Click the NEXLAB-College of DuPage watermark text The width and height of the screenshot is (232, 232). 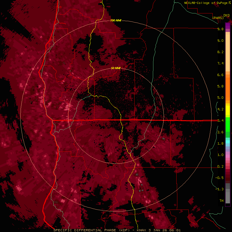click(x=206, y=3)
